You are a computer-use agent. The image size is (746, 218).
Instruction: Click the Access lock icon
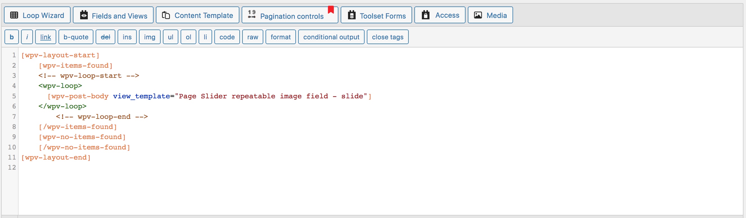(425, 15)
